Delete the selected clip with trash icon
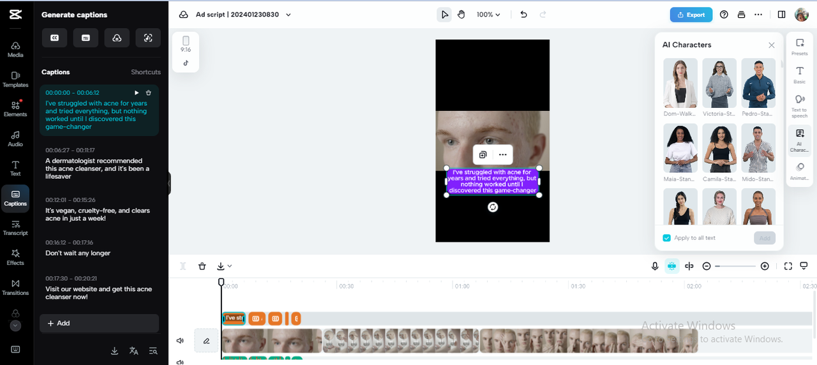817x365 pixels. pos(202,266)
